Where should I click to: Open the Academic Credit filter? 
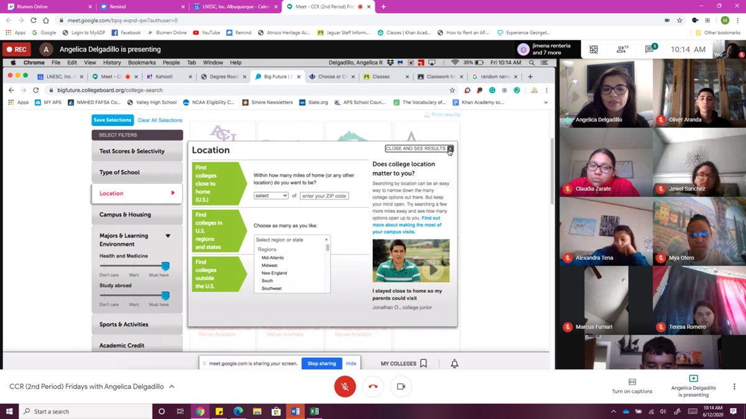137,345
